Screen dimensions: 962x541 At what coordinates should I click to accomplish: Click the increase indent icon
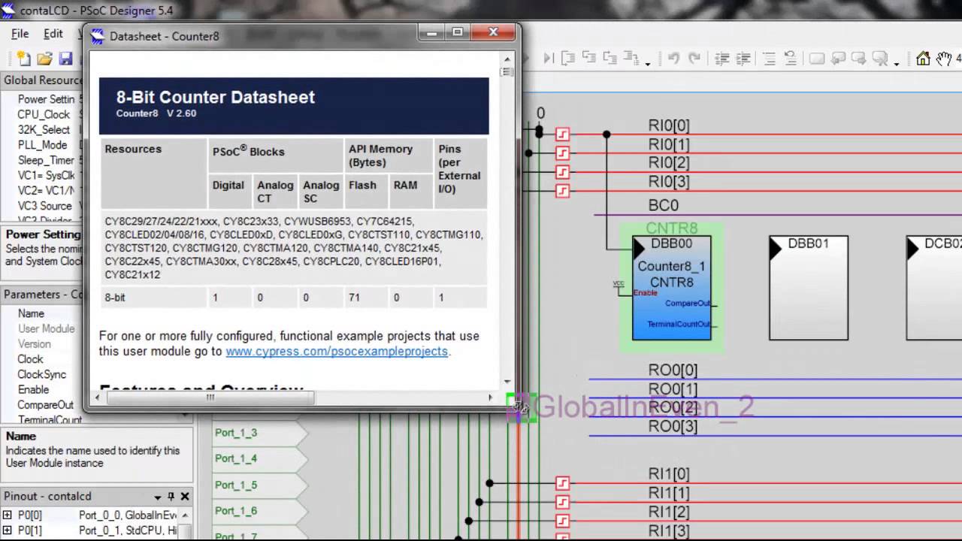[743, 58]
